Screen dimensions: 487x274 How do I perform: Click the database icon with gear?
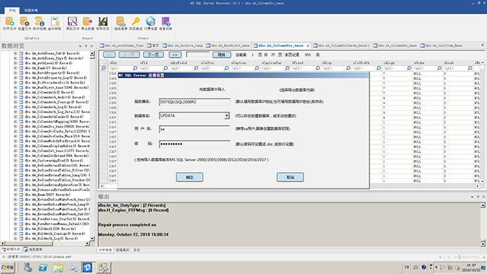[24, 22]
